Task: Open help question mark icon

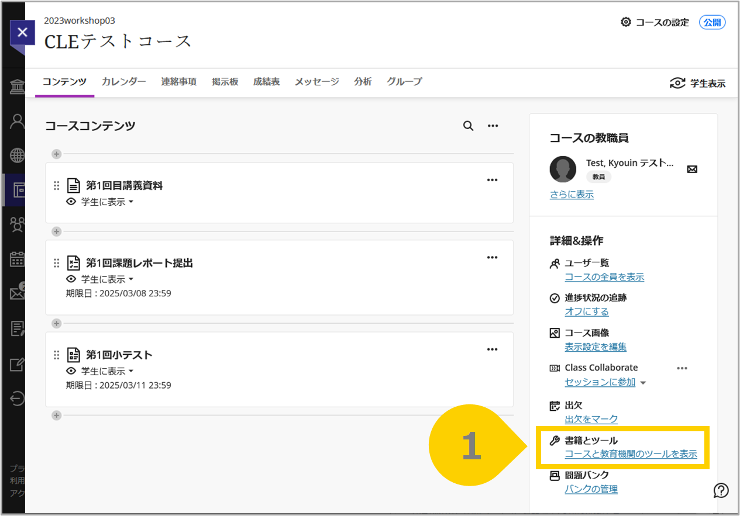Action: [x=721, y=490]
